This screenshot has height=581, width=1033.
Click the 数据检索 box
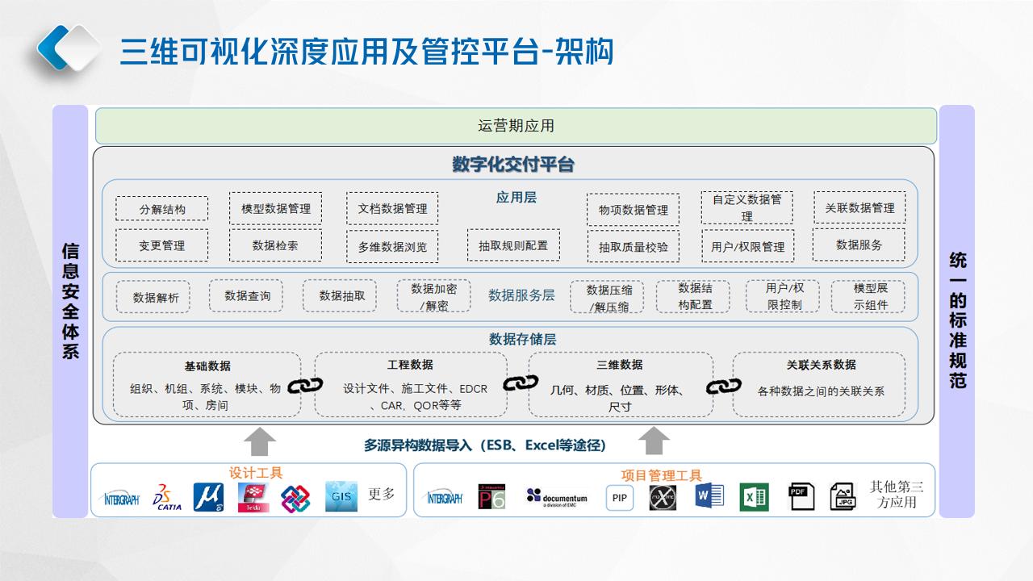(x=275, y=245)
